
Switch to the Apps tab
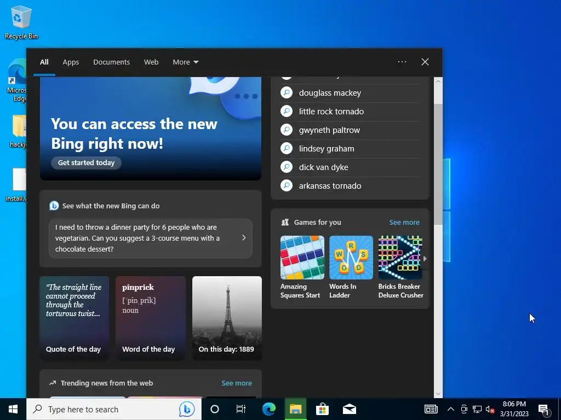pos(71,62)
